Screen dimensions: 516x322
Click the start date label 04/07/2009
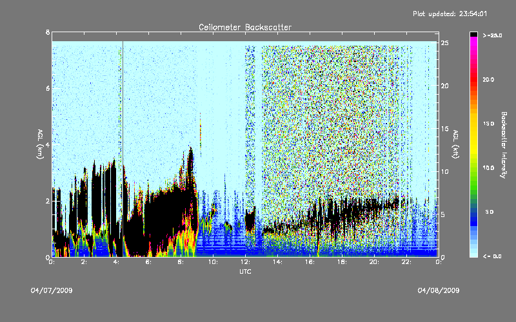(52, 290)
